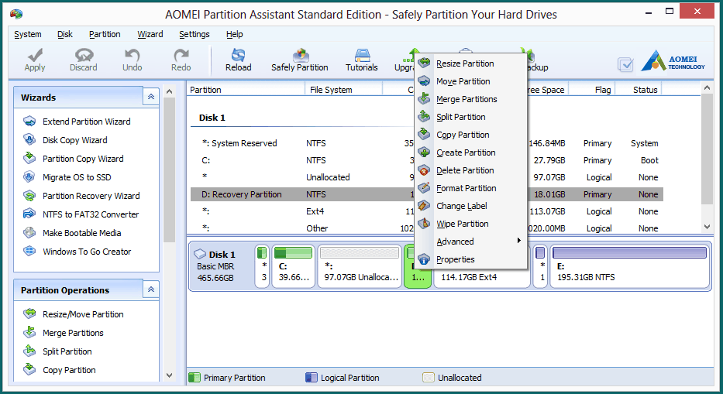Choose Move Partition from context menu

pyautogui.click(x=471, y=81)
